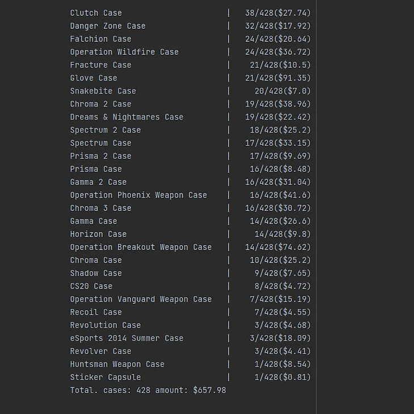Click the Horizon Case row
The height and width of the screenshot is (414, 414).
point(98,234)
